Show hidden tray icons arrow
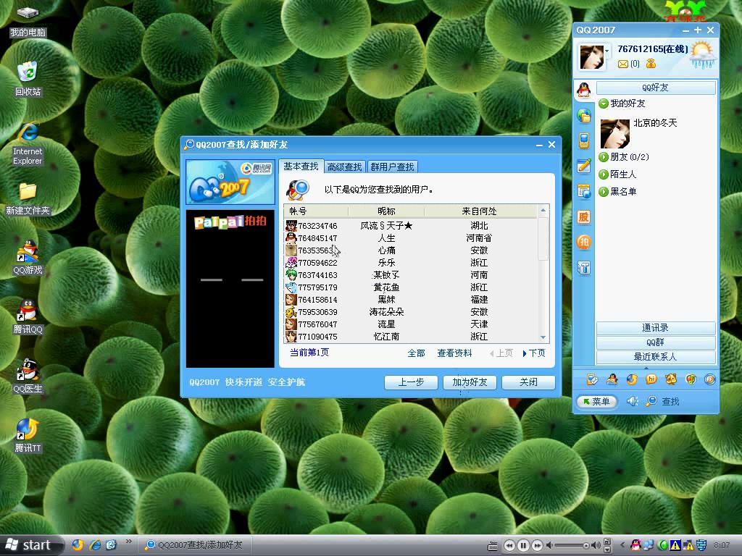This screenshot has height=556, width=742. [x=622, y=545]
